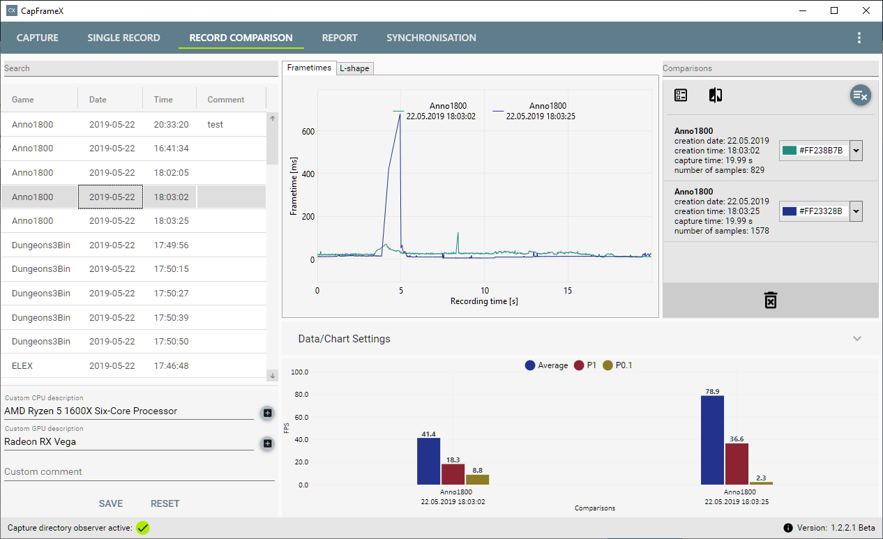Image resolution: width=883 pixels, height=539 pixels.
Task: Click the Custom comment field
Action: point(139,472)
